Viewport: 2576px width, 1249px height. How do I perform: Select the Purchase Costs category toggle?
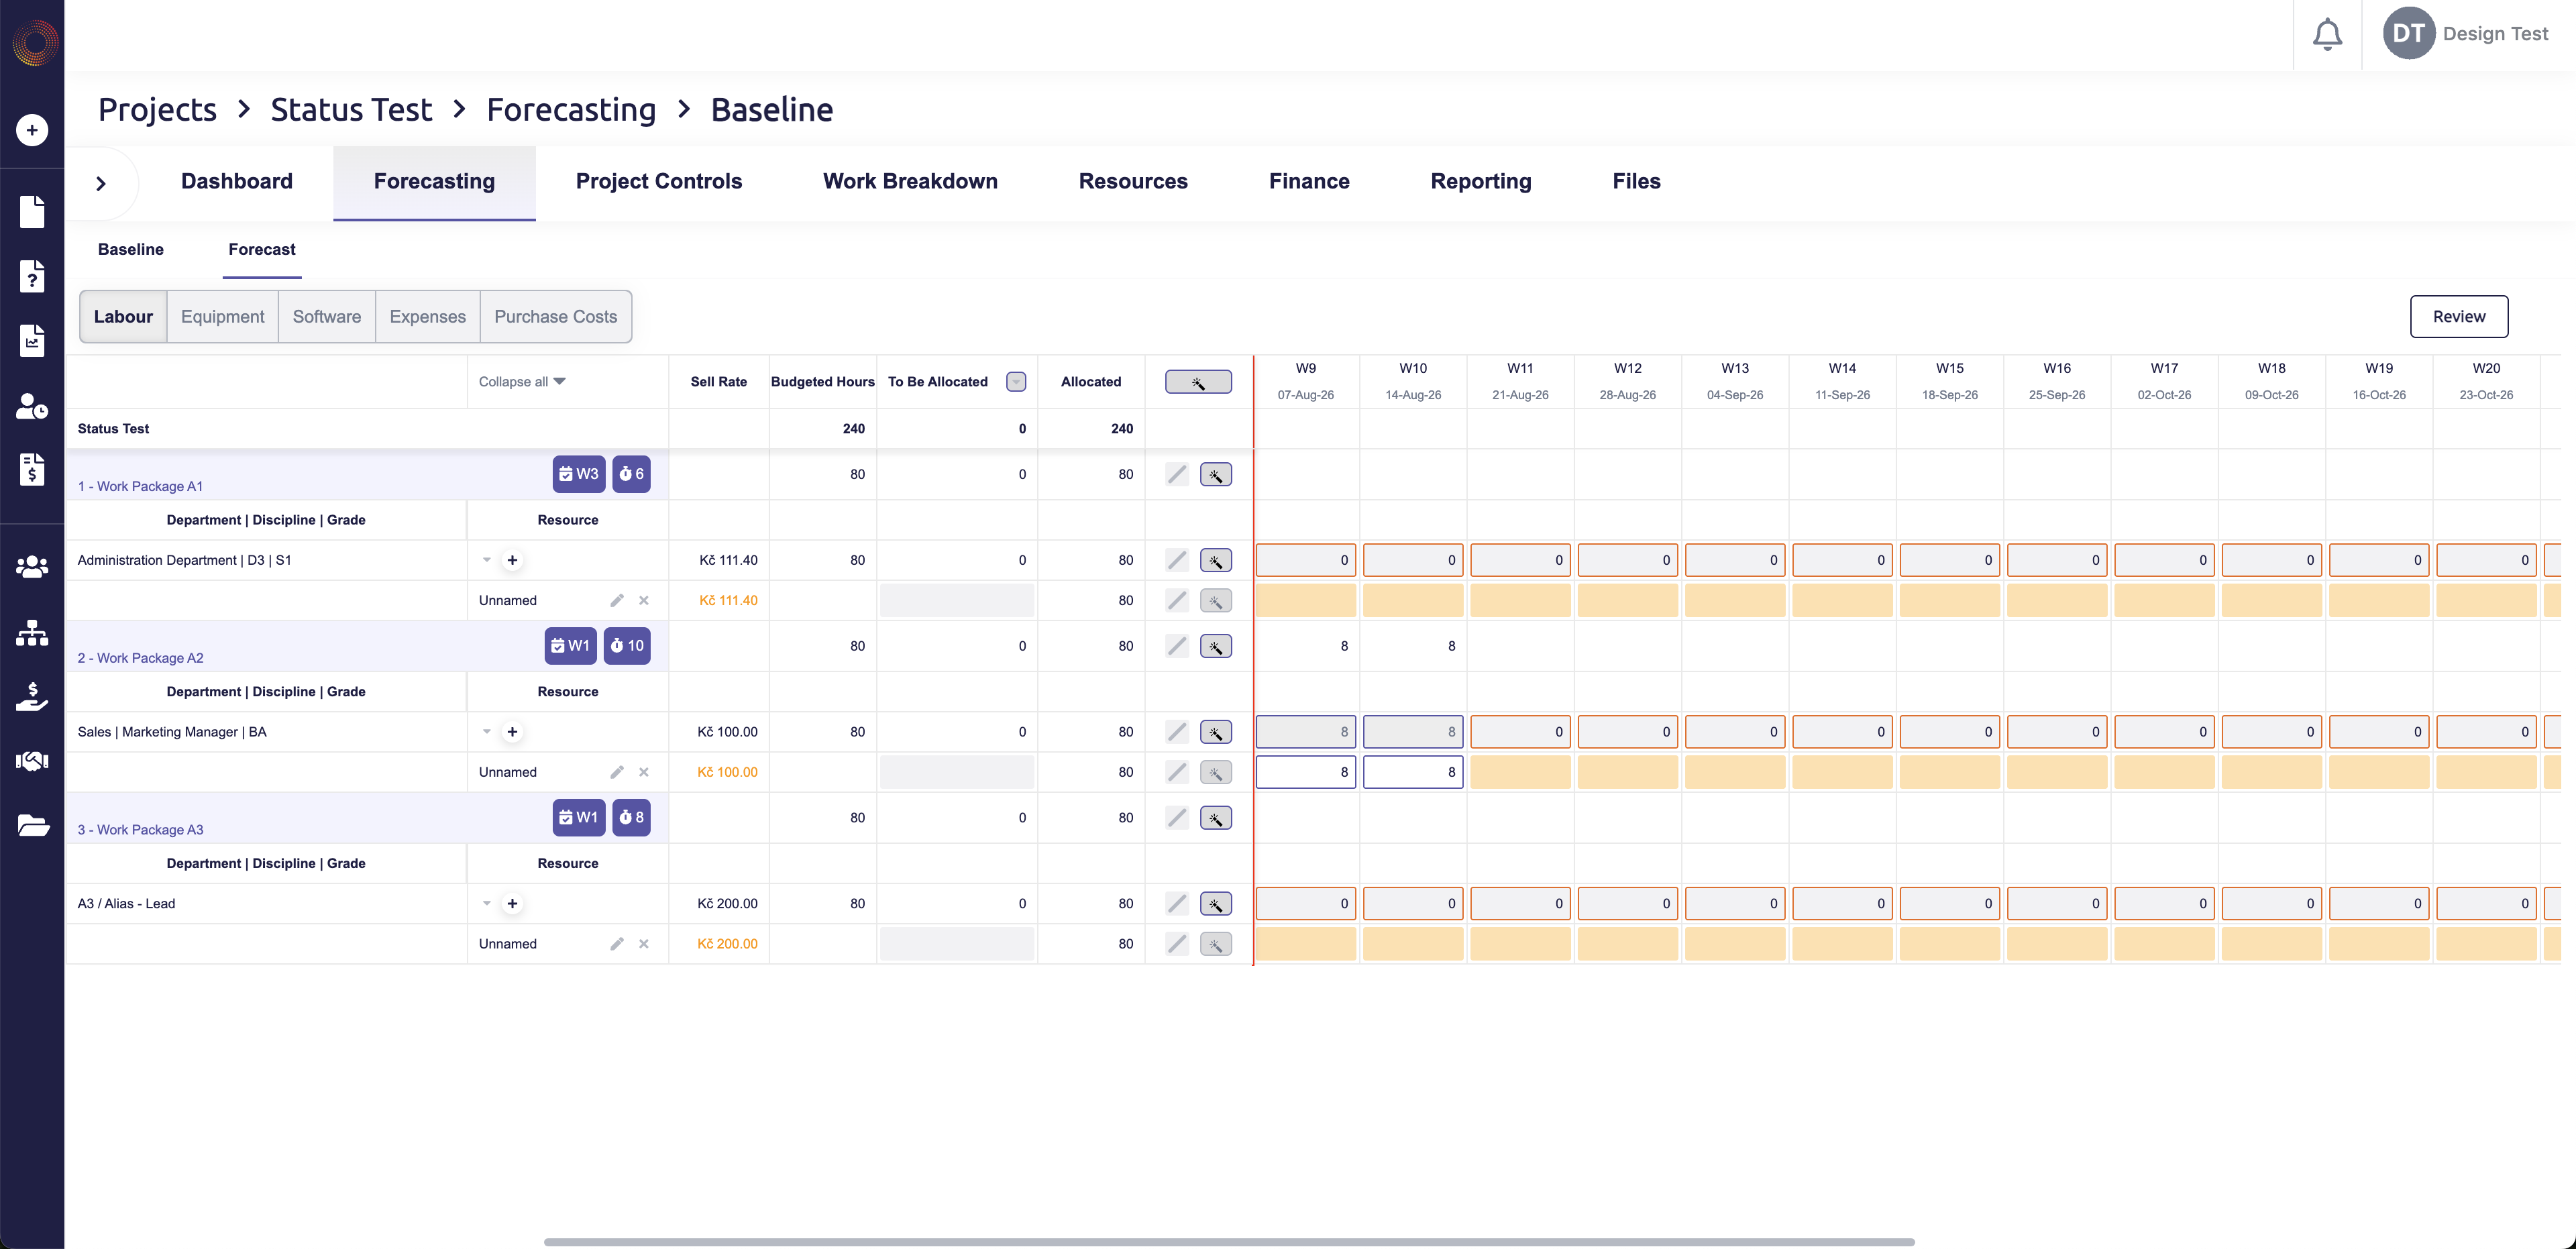(556, 316)
